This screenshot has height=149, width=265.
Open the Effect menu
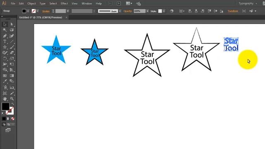(x=64, y=4)
